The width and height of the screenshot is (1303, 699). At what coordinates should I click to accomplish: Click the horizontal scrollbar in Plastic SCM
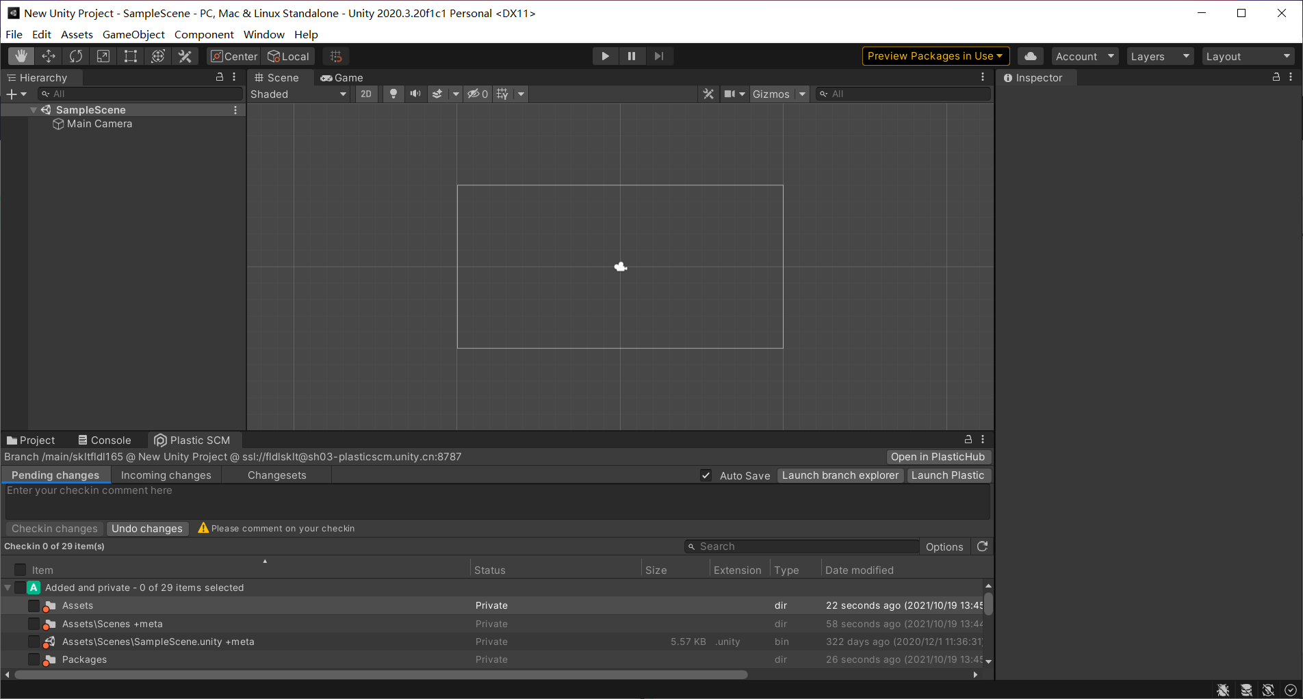point(381,674)
